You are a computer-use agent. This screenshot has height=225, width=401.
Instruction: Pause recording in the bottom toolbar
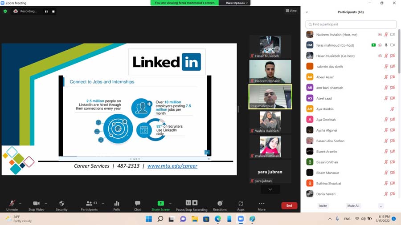(x=188, y=203)
